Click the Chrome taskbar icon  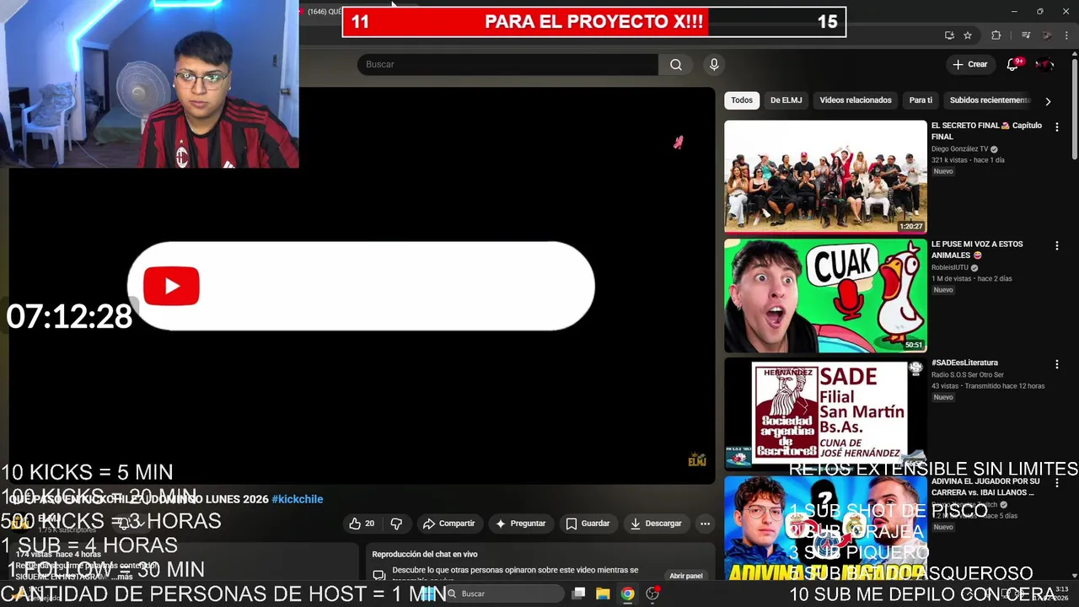627,594
